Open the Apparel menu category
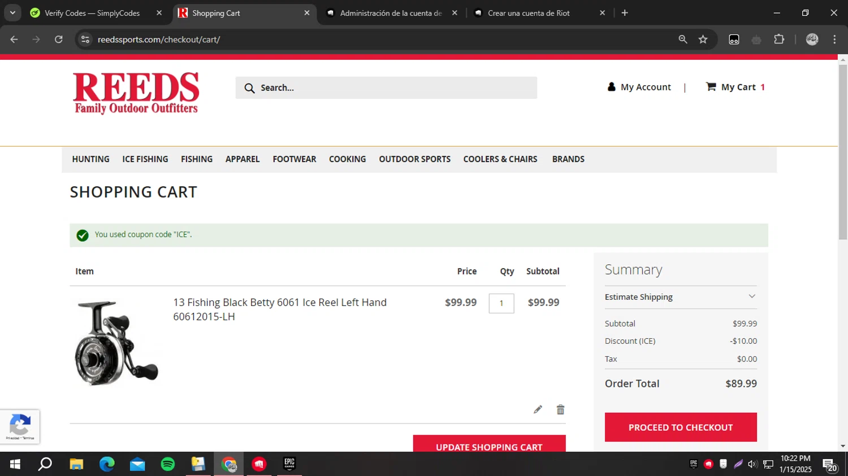Screen dimensions: 848x476 (243, 159)
